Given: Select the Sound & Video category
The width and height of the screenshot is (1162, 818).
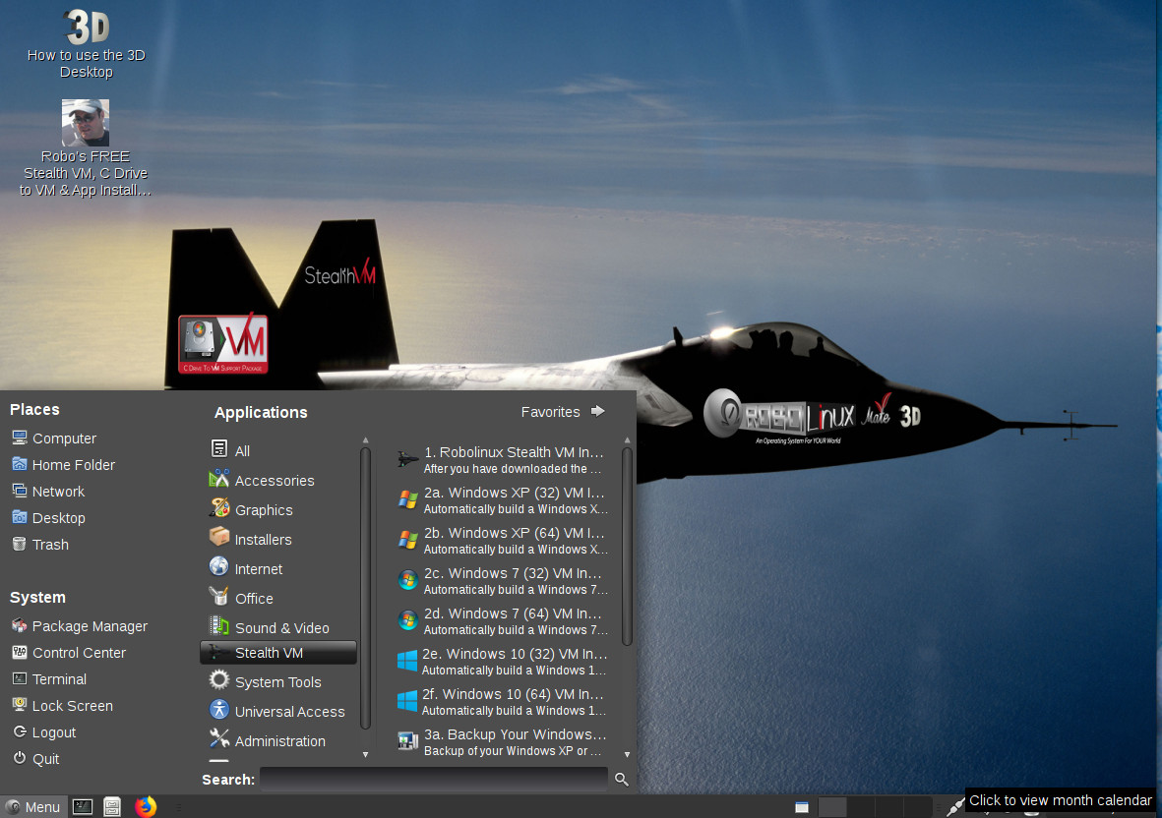Looking at the screenshot, I should coord(278,627).
